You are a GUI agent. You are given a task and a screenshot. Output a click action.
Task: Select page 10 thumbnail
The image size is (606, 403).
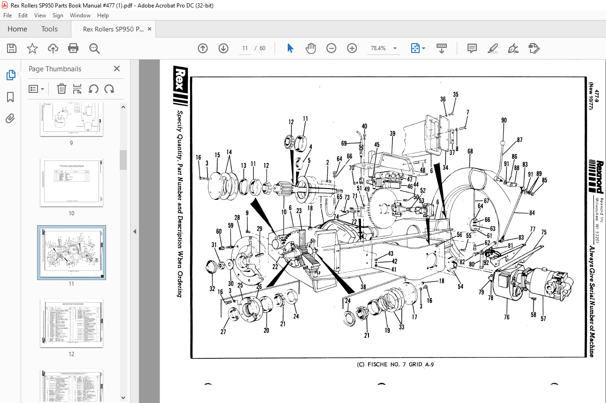[x=71, y=182]
